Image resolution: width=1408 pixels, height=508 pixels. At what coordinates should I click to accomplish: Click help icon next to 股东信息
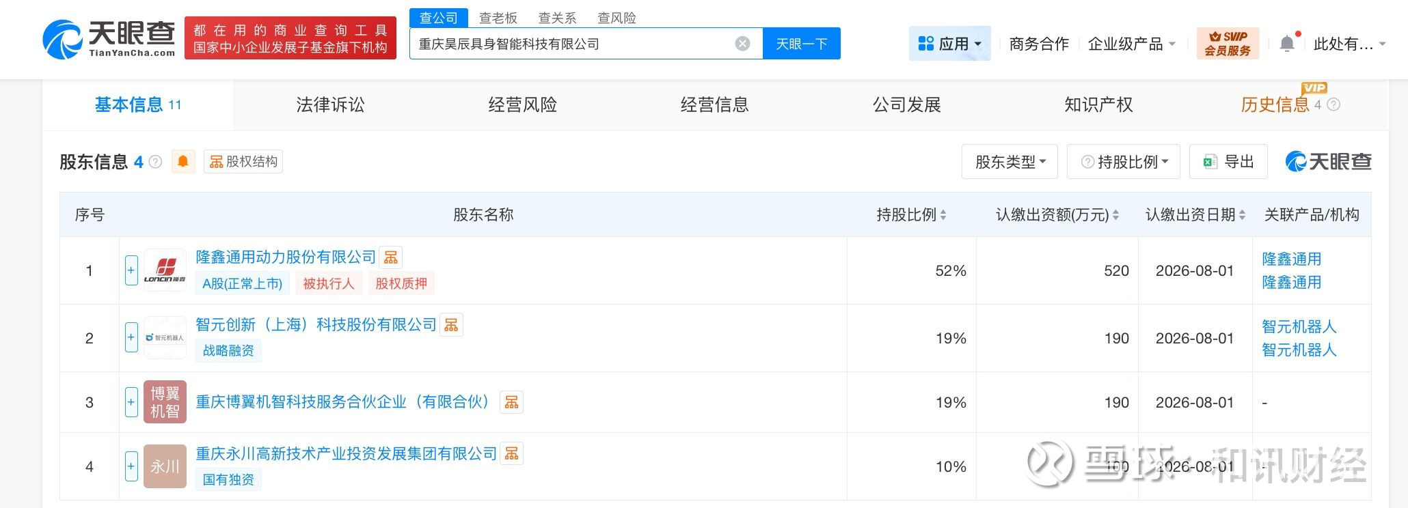(x=156, y=162)
